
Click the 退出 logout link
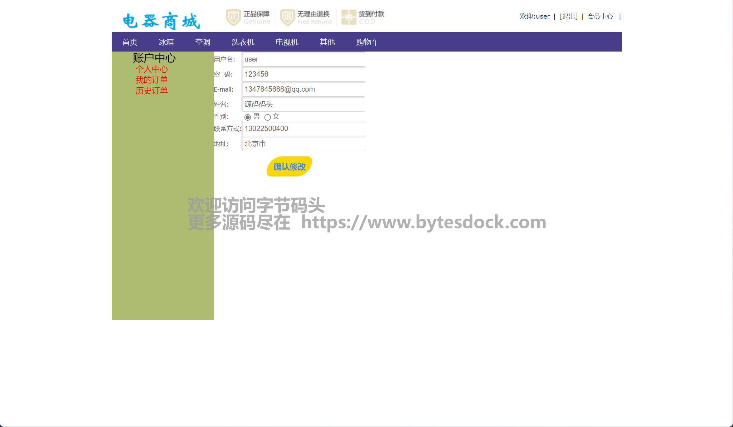(x=568, y=16)
